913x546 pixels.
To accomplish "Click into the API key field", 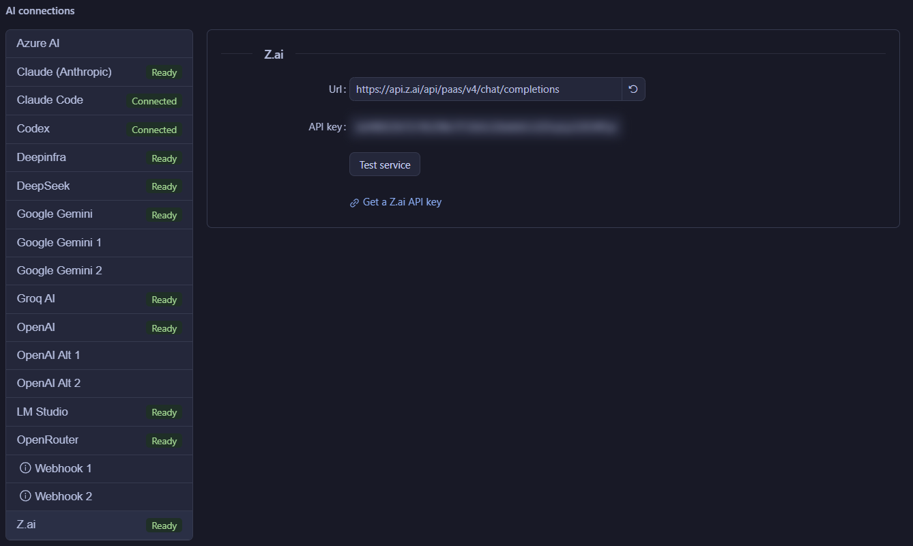I will pos(487,127).
